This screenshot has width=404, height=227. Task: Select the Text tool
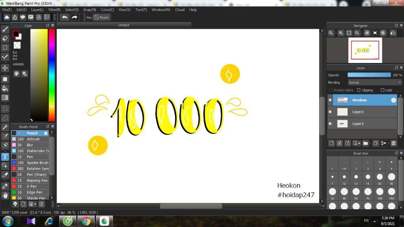(5, 157)
